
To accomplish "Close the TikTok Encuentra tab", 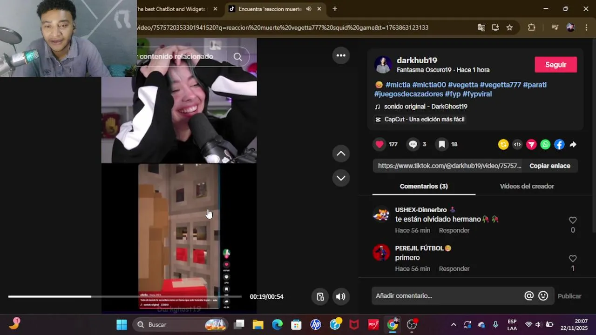I will [319, 9].
